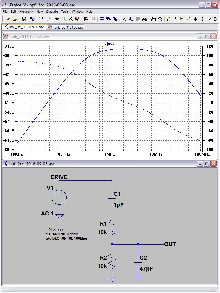Open the Help menu

[x=89, y=12]
